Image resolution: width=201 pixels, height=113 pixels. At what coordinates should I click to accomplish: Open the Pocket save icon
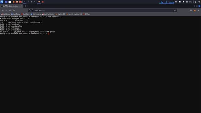coord(191,10)
